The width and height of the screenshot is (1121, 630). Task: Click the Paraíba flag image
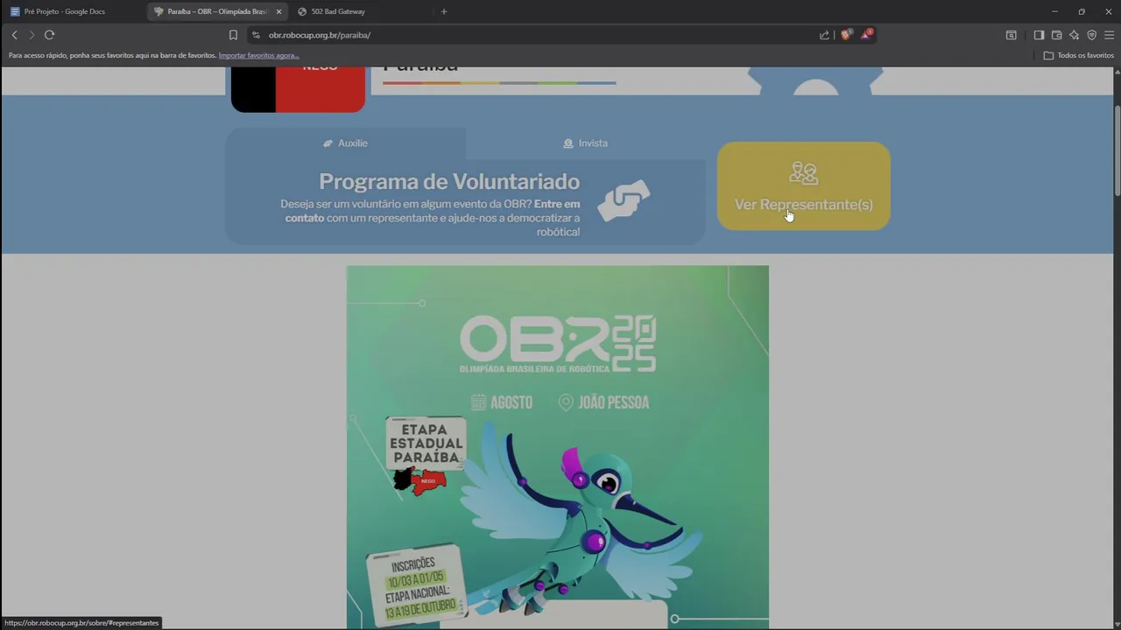click(298, 89)
